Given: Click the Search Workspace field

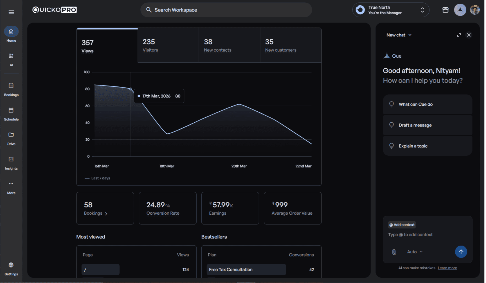Looking at the screenshot, I should [x=226, y=10].
